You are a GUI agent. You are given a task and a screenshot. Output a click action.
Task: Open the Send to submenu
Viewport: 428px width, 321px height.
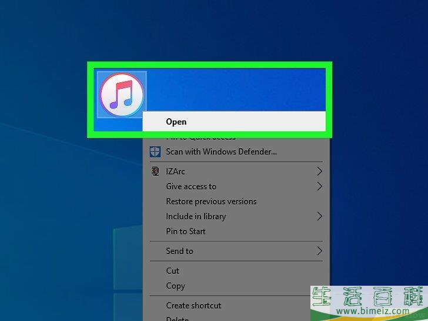click(236, 251)
